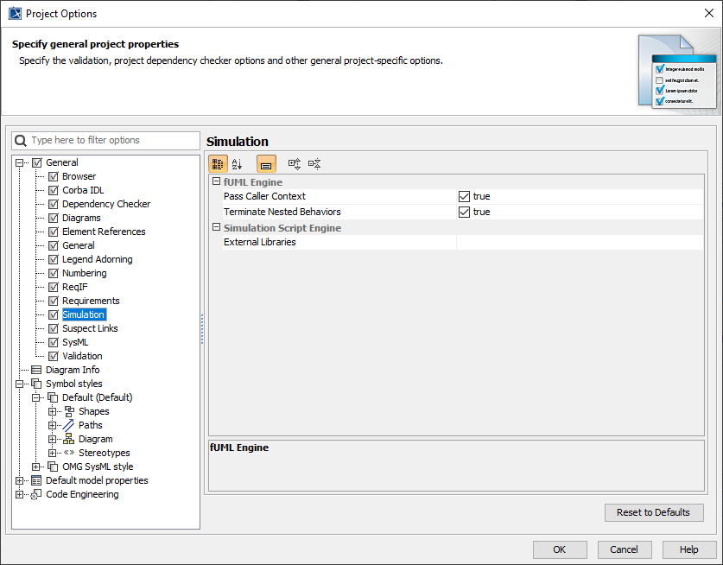Select Validation in the options tree

82,356
